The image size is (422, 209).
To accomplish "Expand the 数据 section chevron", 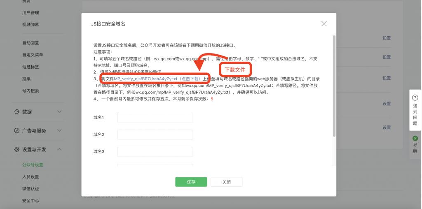I will point(59,112).
